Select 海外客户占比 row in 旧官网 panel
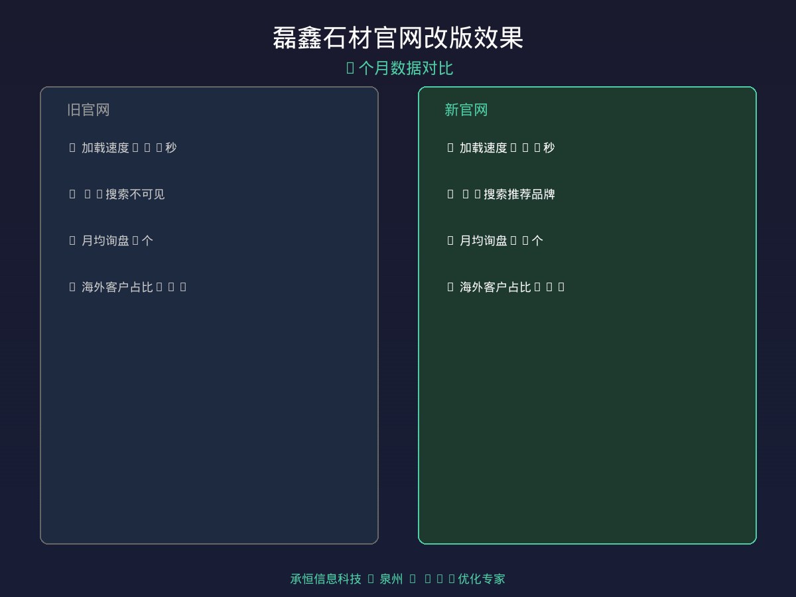 click(128, 287)
